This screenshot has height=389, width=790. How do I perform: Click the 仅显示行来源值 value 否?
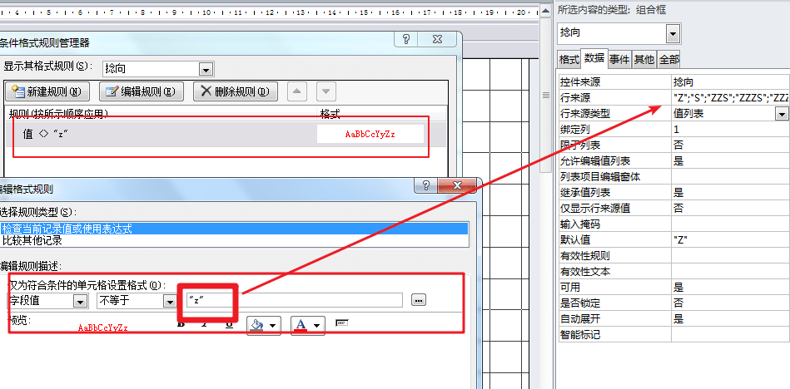pos(731,208)
